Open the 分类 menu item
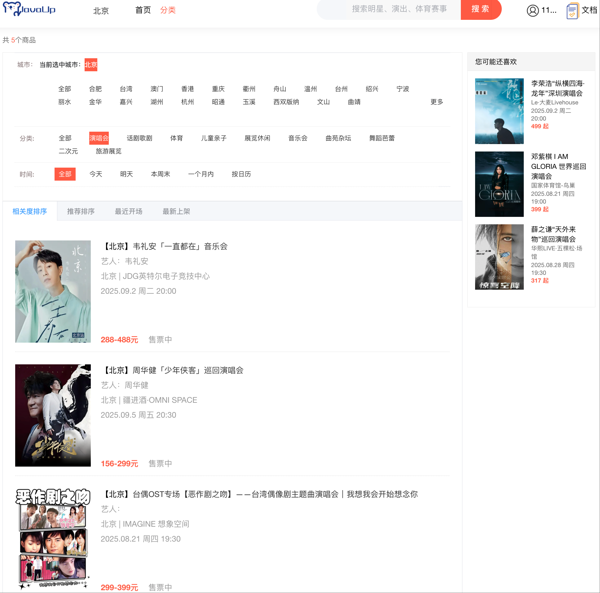600x593 pixels. [x=168, y=10]
